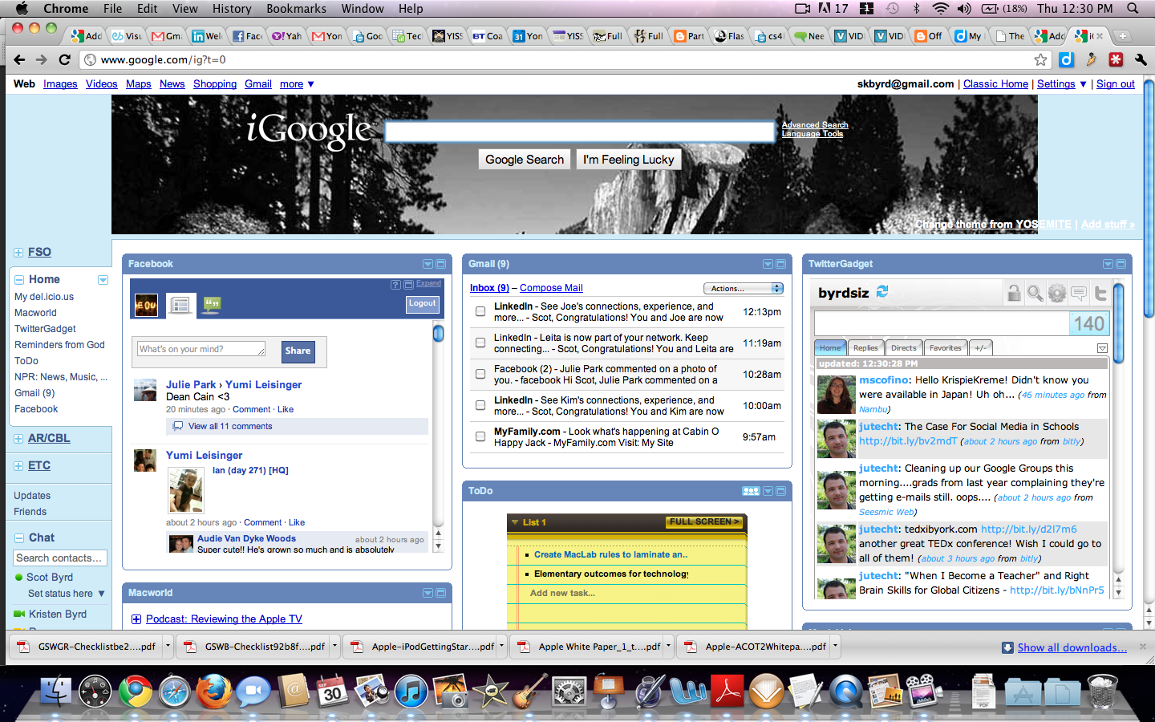
Task: Open the Chrome wrench menu icon
Action: coord(1141,59)
